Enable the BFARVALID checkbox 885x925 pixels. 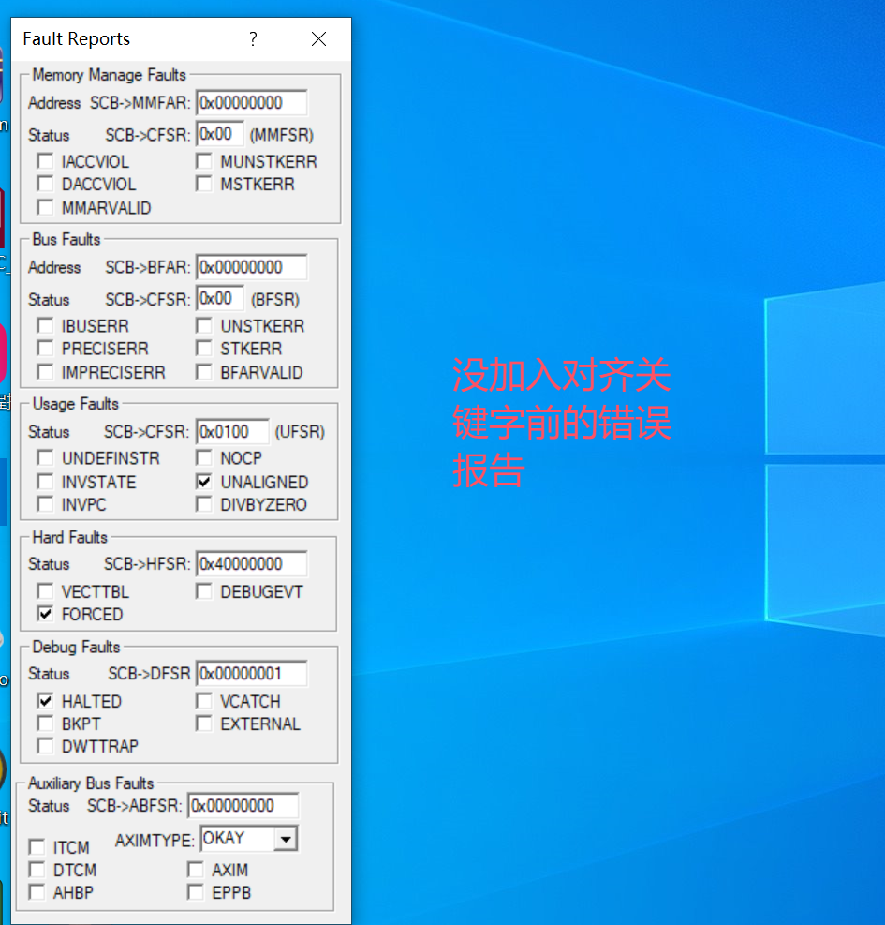pyautogui.click(x=204, y=372)
